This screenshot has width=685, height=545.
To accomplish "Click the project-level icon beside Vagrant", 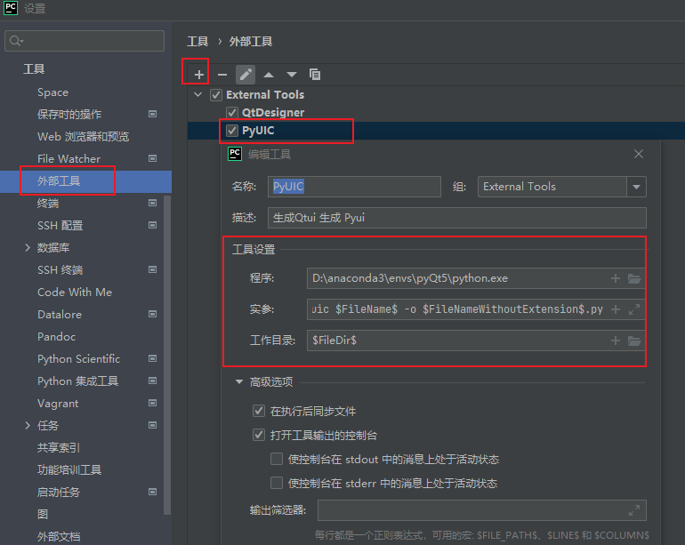I will click(152, 403).
